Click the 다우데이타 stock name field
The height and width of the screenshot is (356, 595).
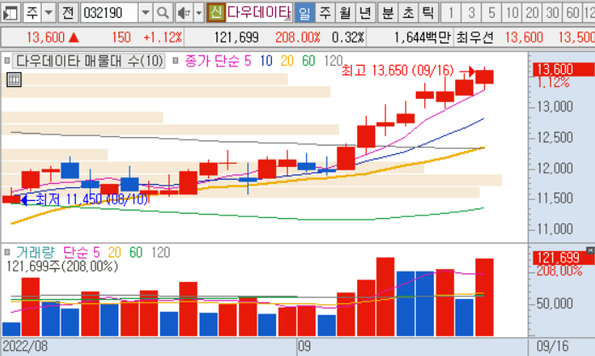click(x=259, y=13)
